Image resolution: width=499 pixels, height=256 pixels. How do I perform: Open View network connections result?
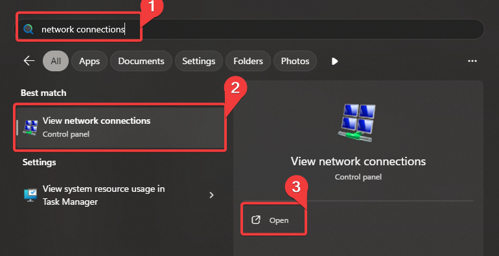[x=120, y=128]
